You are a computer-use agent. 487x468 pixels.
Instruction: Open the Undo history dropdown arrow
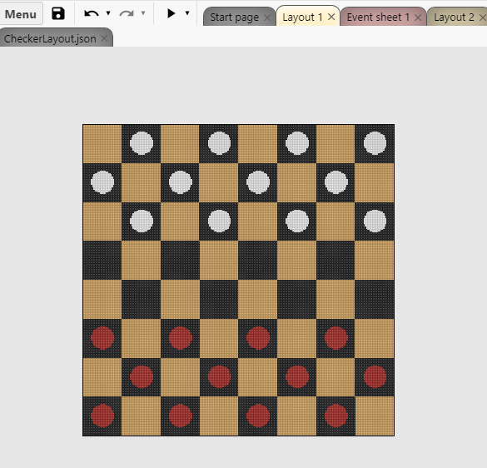108,13
